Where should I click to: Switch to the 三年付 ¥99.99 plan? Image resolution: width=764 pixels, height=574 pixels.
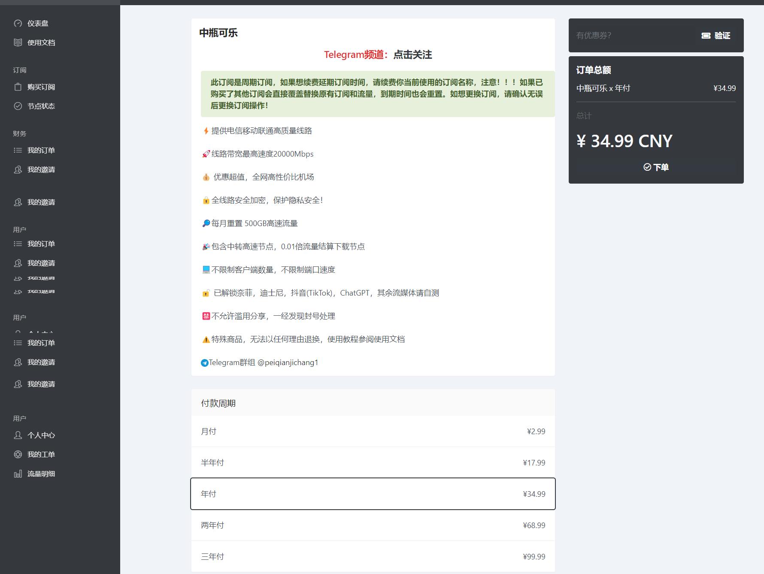pos(373,556)
